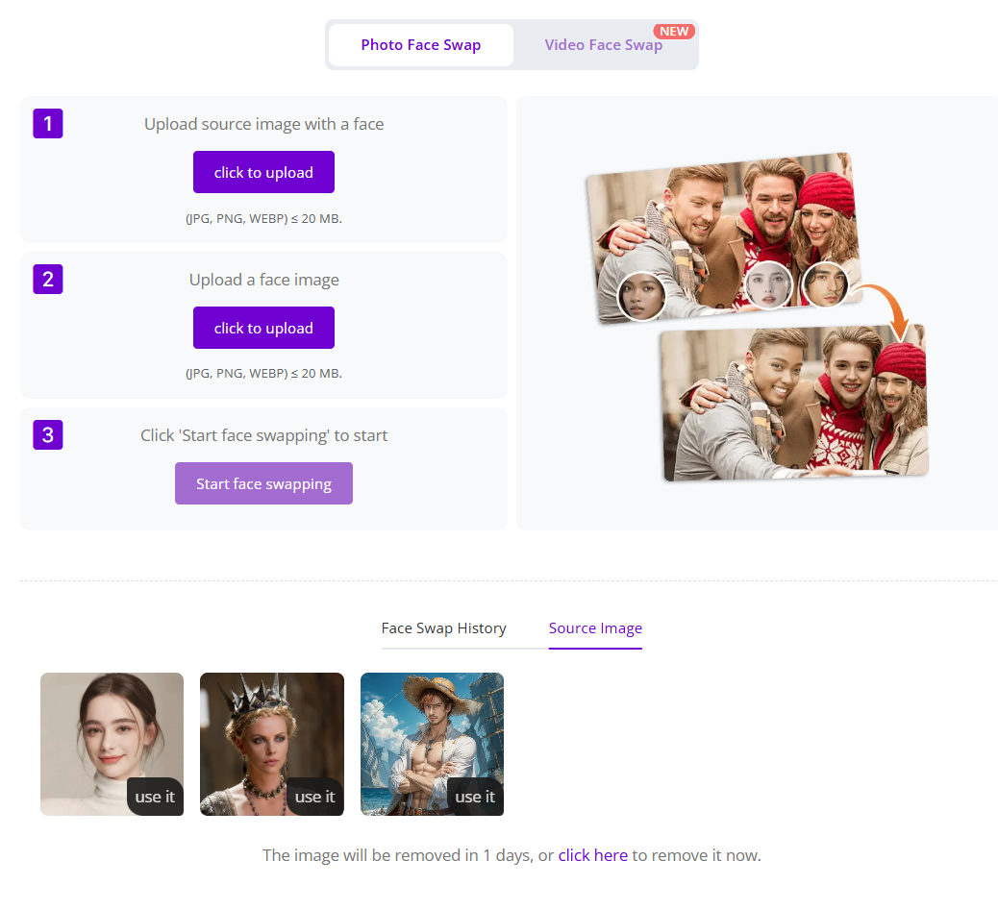
Task: Click to upload under face image step
Action: (263, 328)
